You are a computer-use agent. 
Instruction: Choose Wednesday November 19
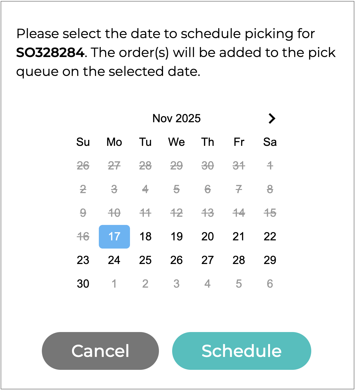[x=177, y=237]
